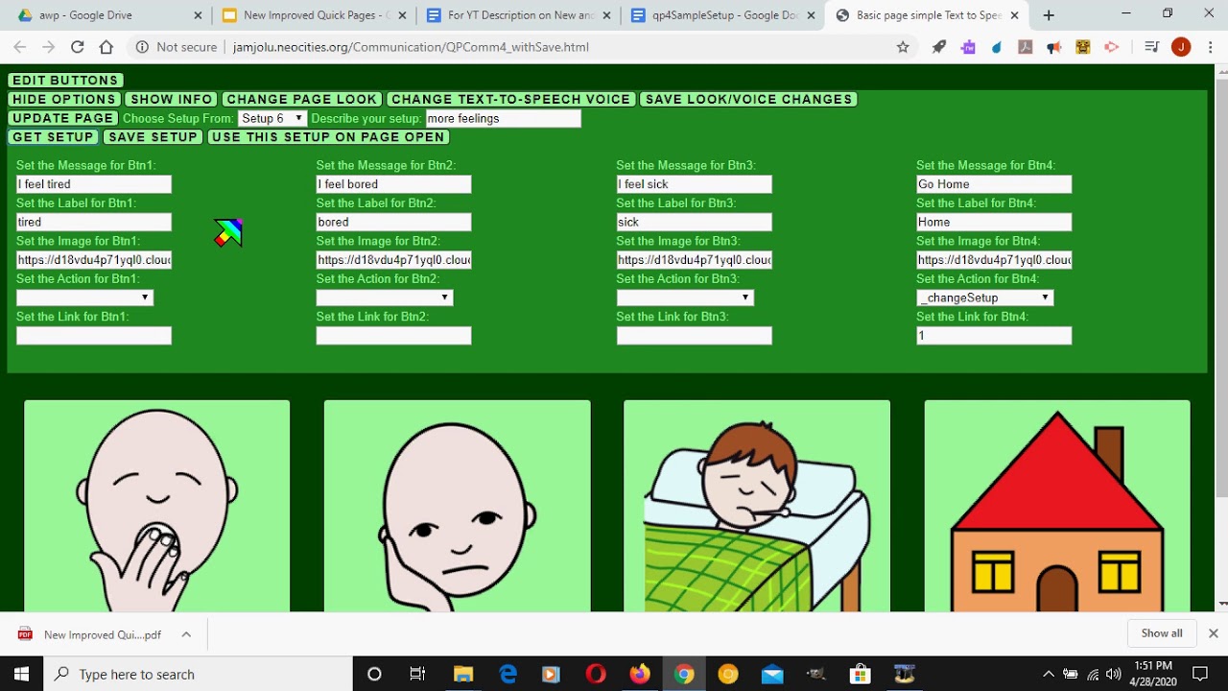The height and width of the screenshot is (691, 1228).
Task: Click Show all downloads
Action: coord(1162,633)
